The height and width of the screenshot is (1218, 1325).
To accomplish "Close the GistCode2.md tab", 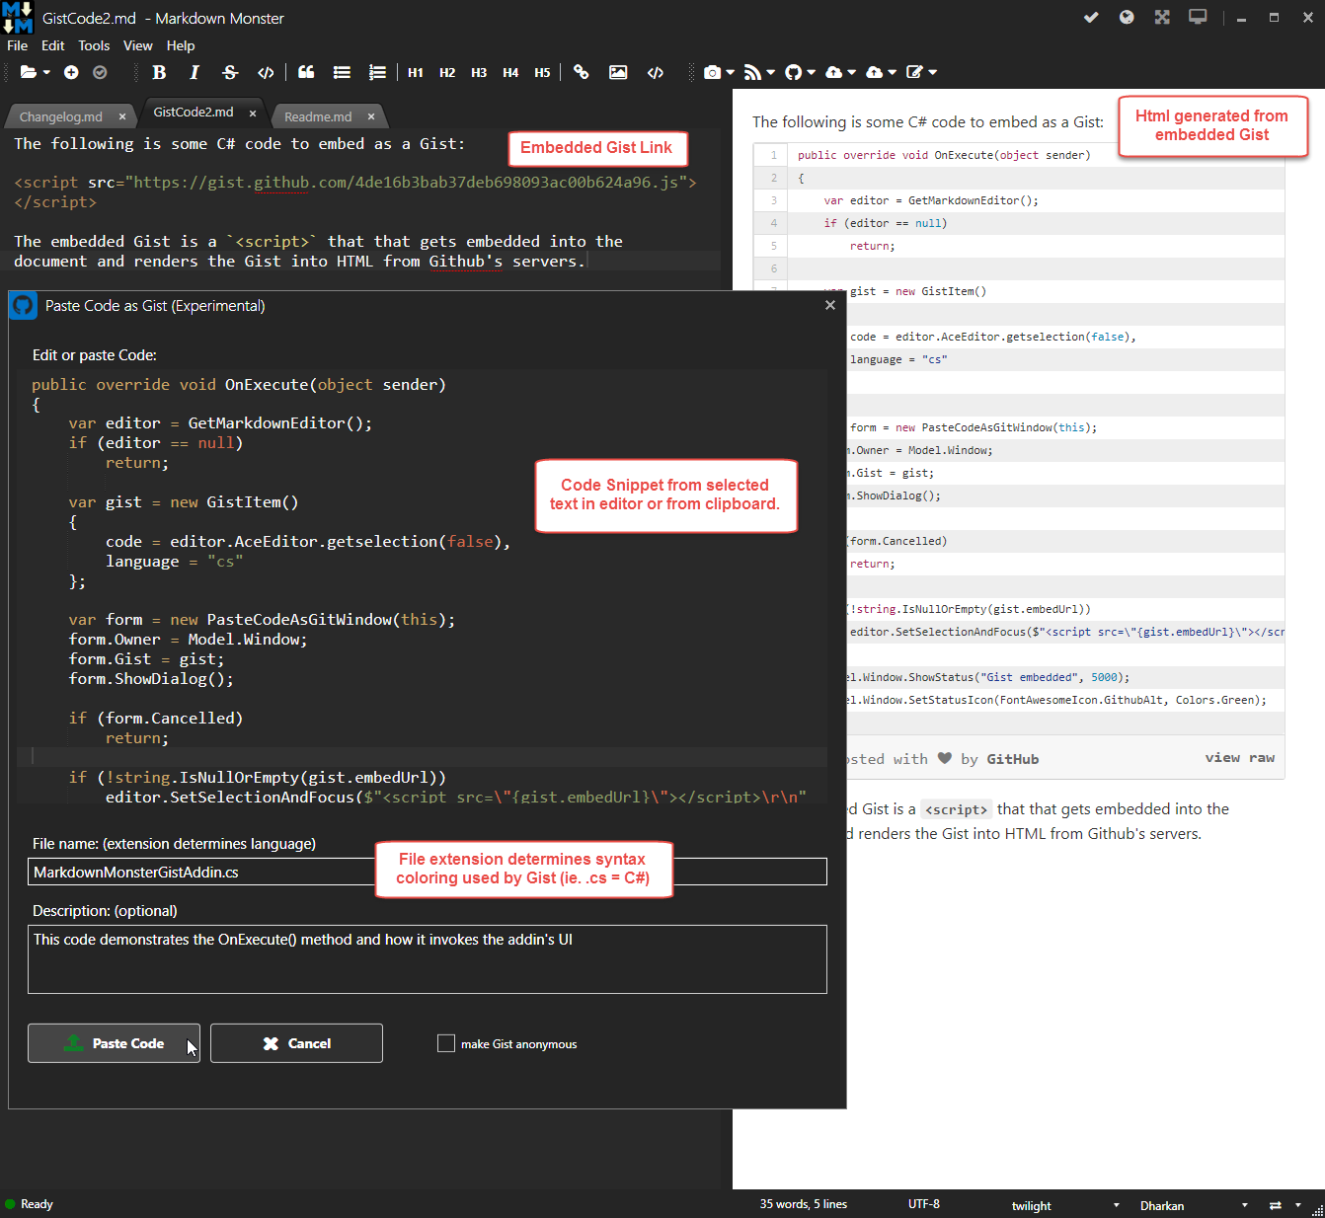I will click(x=253, y=114).
